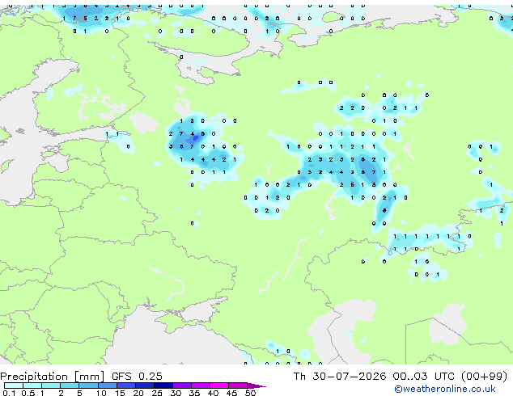The image size is (513, 396).
Task: Click the above-50 mm legend arrow tip
Action: [x=256, y=386]
